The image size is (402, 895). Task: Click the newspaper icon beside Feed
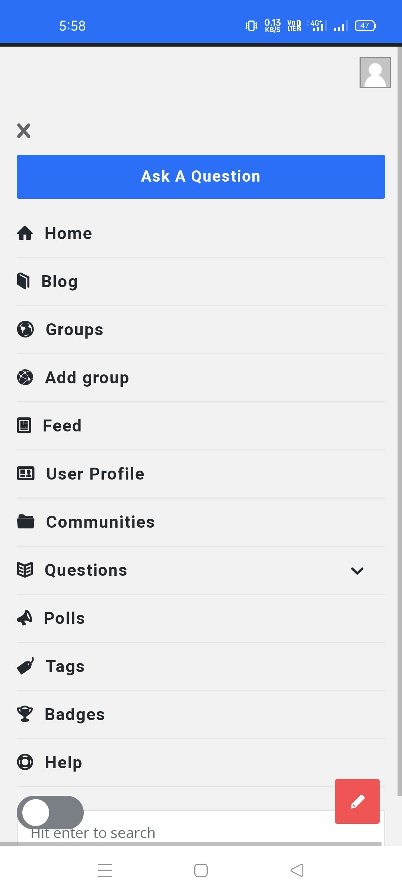click(24, 425)
